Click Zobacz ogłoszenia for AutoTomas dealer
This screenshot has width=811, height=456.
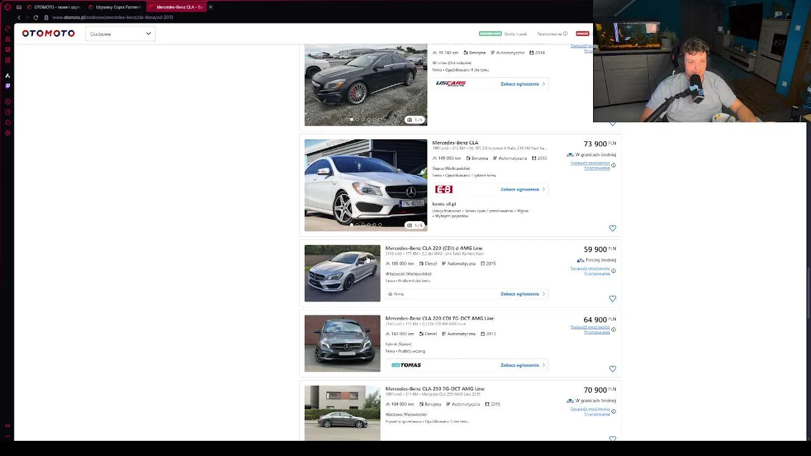523,365
